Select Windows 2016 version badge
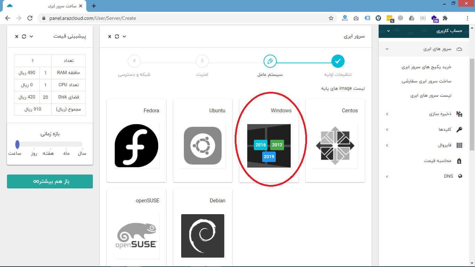This screenshot has height=267, width=475. (x=260, y=145)
